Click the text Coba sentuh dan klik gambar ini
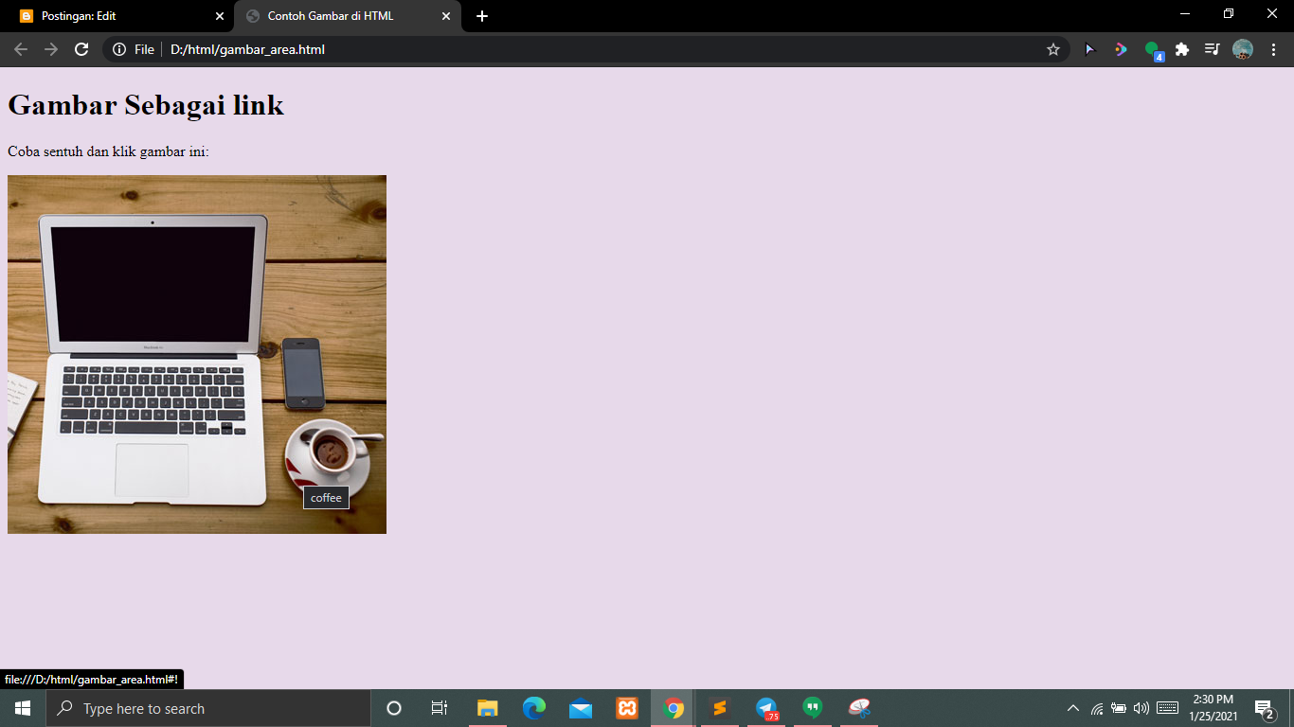Viewport: 1294px width, 727px height. click(x=108, y=151)
